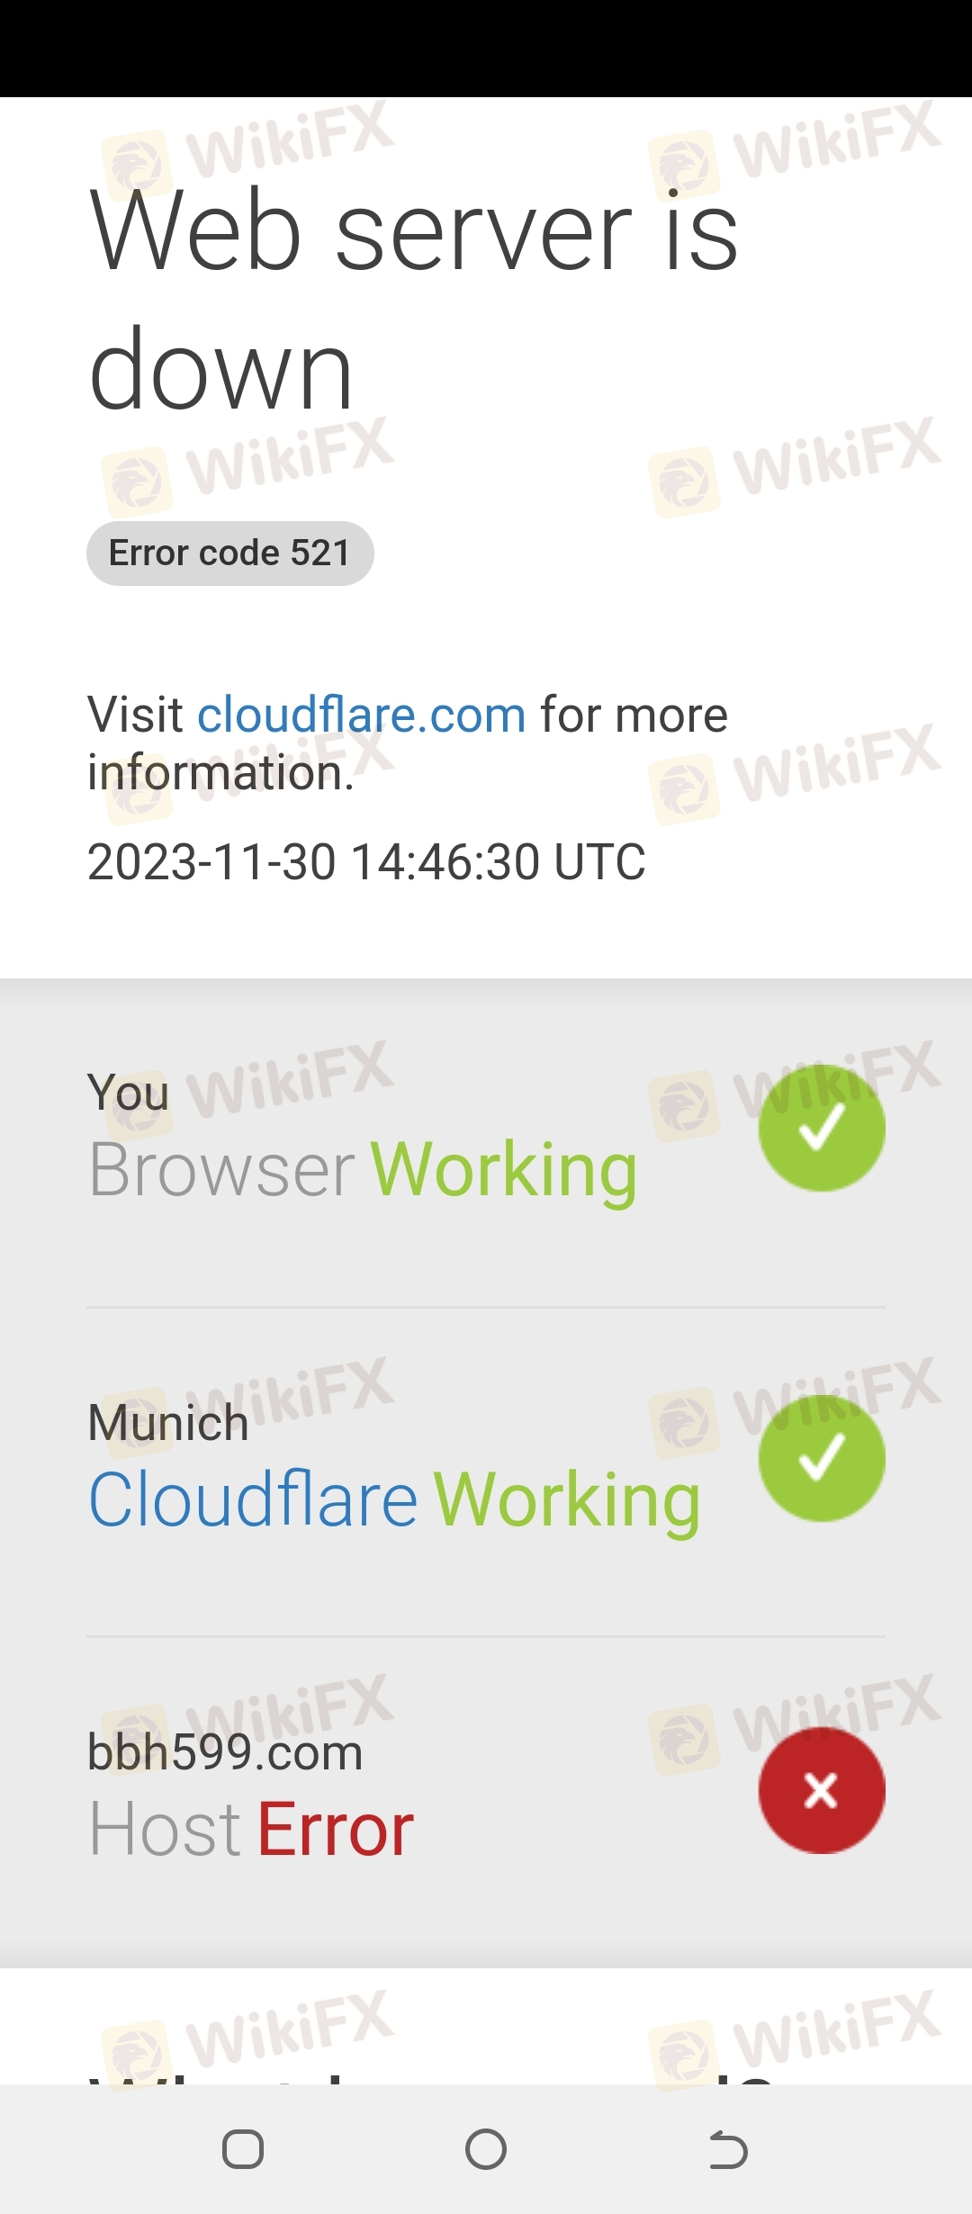Tap the Android recent apps square button

243,2150
